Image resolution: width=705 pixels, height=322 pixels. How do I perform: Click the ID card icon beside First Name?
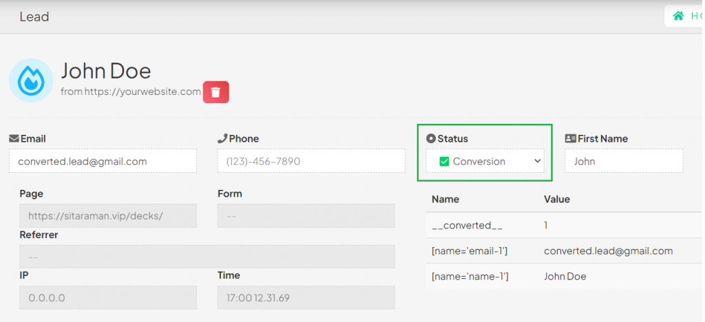[x=570, y=138]
